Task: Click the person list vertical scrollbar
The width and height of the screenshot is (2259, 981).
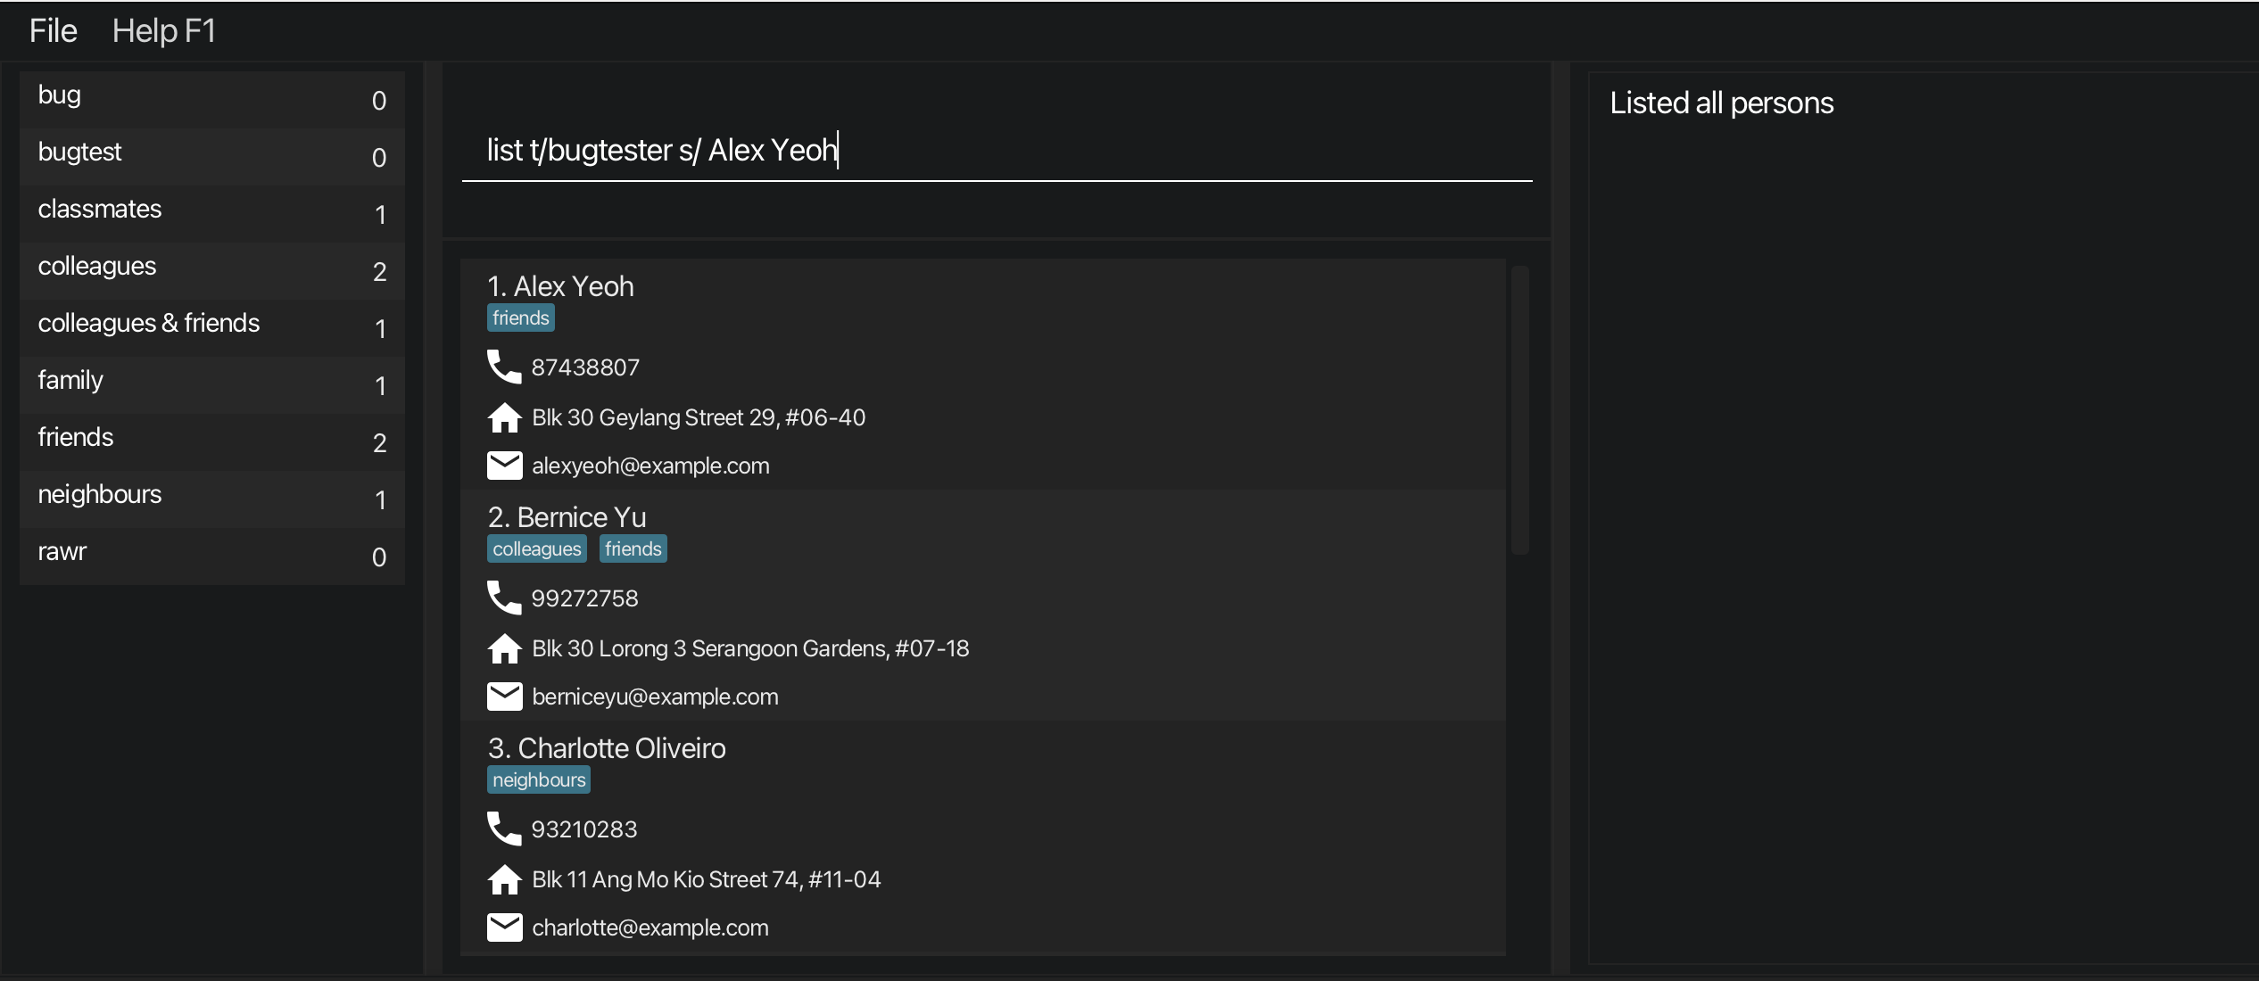Action: (x=1519, y=410)
